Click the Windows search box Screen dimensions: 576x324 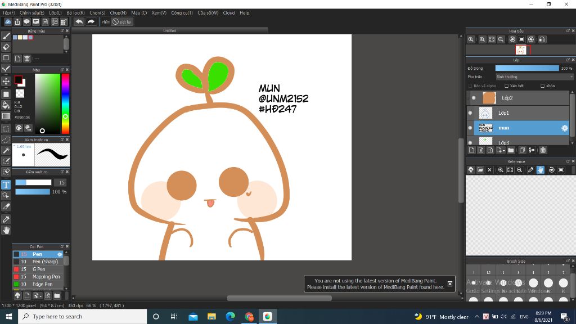point(83,317)
